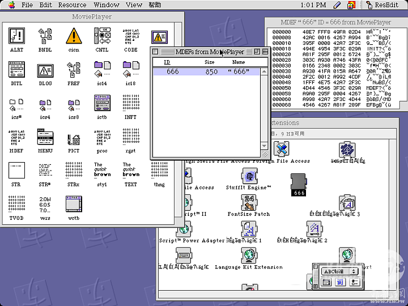
Task: Close the MDEFs from MoviePlayer window
Action: tap(155, 52)
